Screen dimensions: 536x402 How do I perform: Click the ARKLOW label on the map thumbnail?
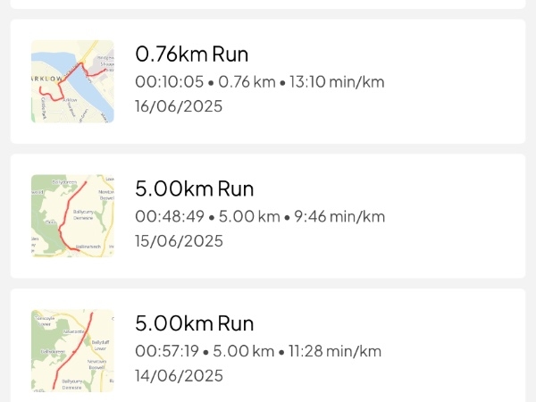point(47,79)
